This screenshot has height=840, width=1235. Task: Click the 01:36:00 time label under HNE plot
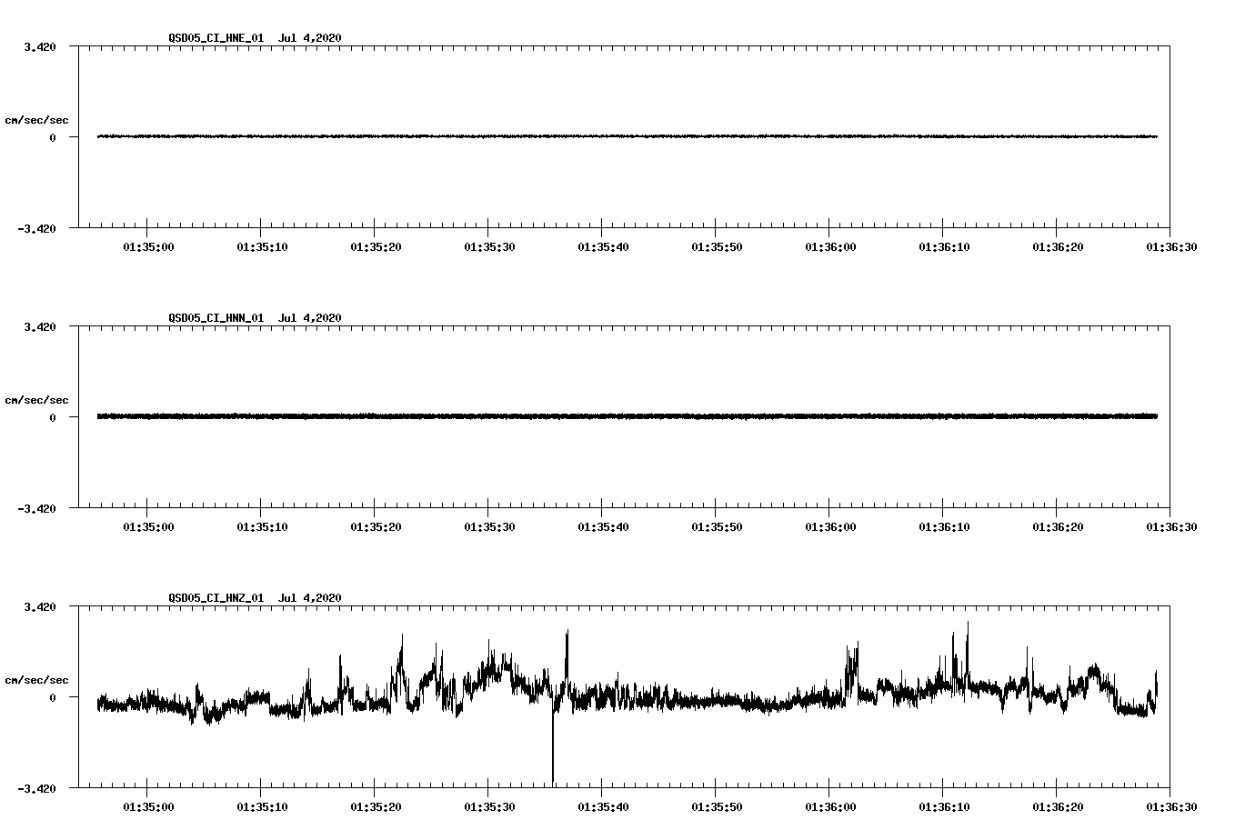pyautogui.click(x=830, y=246)
